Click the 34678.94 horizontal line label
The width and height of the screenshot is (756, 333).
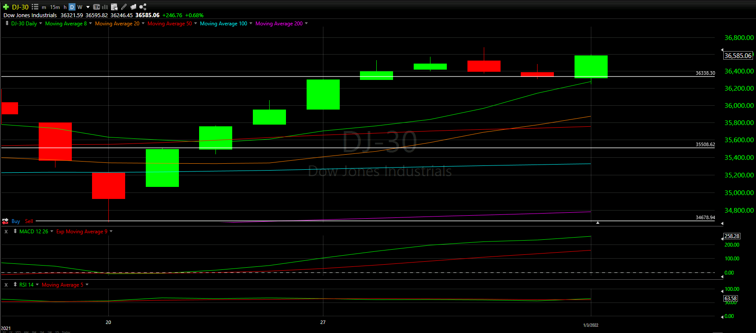pos(705,217)
